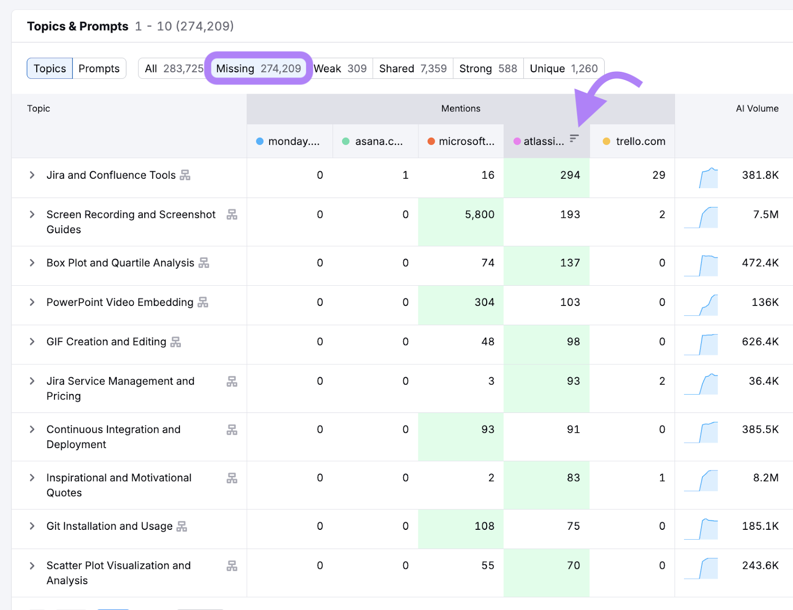Click the blue dot icon next to monday column
The image size is (793, 610).
259,141
